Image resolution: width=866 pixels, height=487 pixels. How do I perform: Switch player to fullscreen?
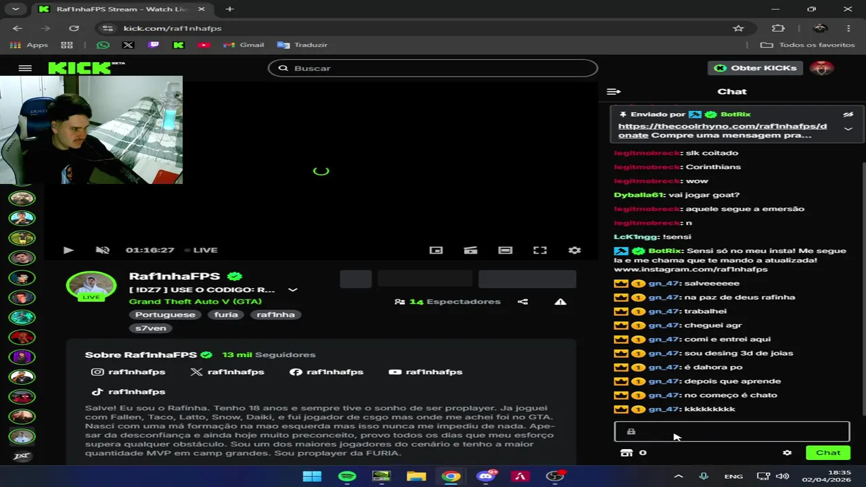[x=540, y=250]
